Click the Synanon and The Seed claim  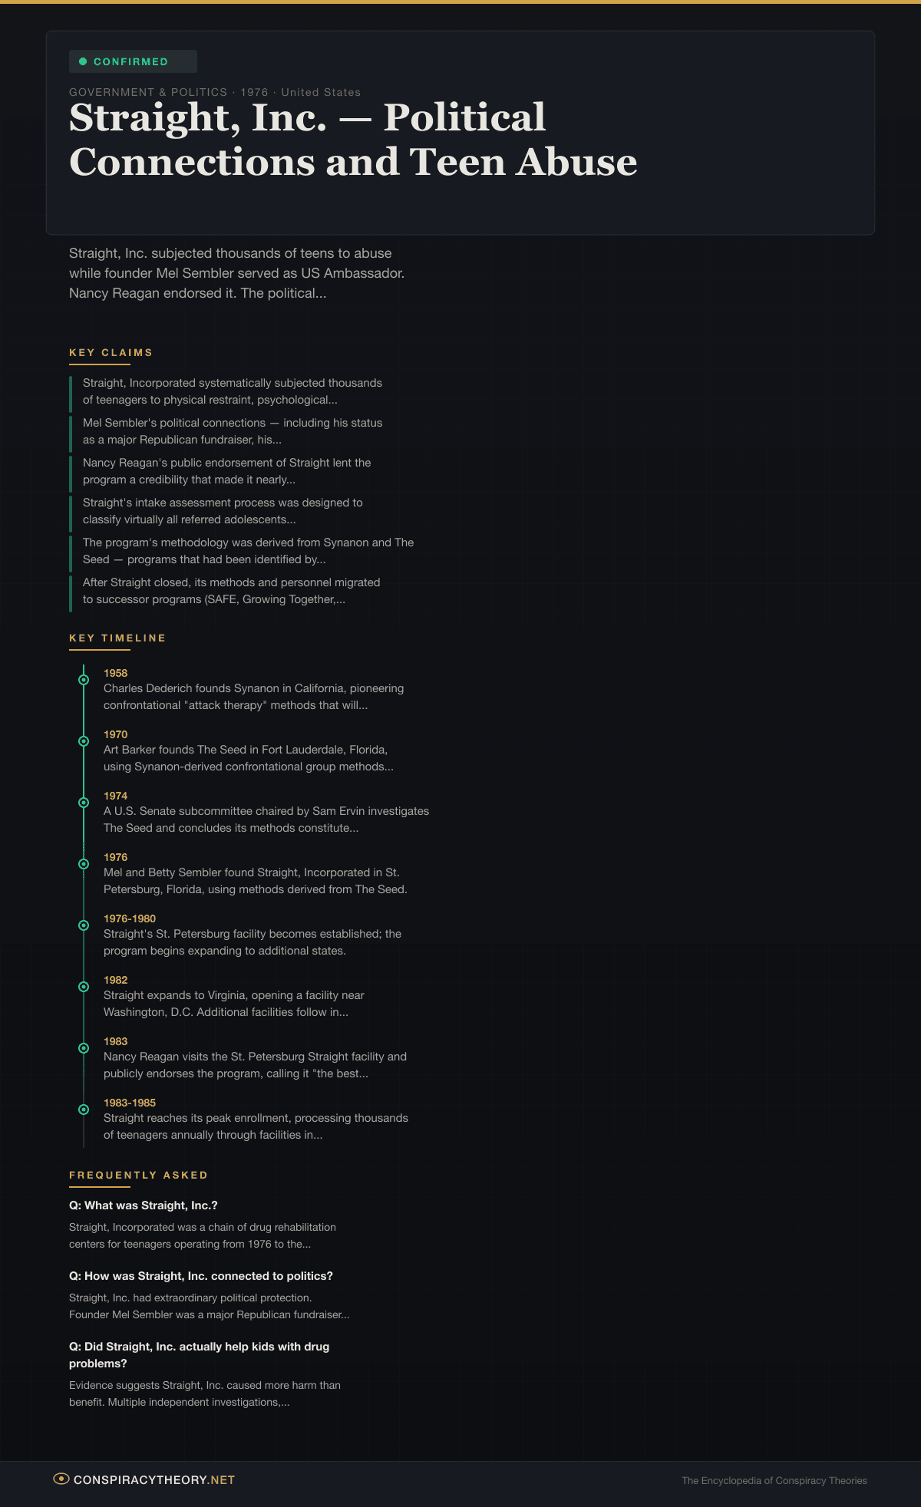[x=248, y=551]
